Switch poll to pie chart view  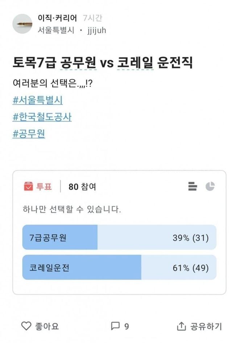[x=210, y=187]
